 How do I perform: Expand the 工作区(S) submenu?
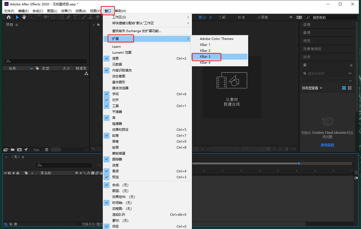click(x=147, y=17)
